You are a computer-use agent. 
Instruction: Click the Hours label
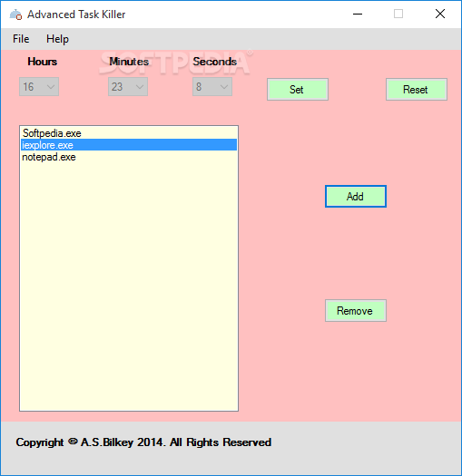point(43,62)
